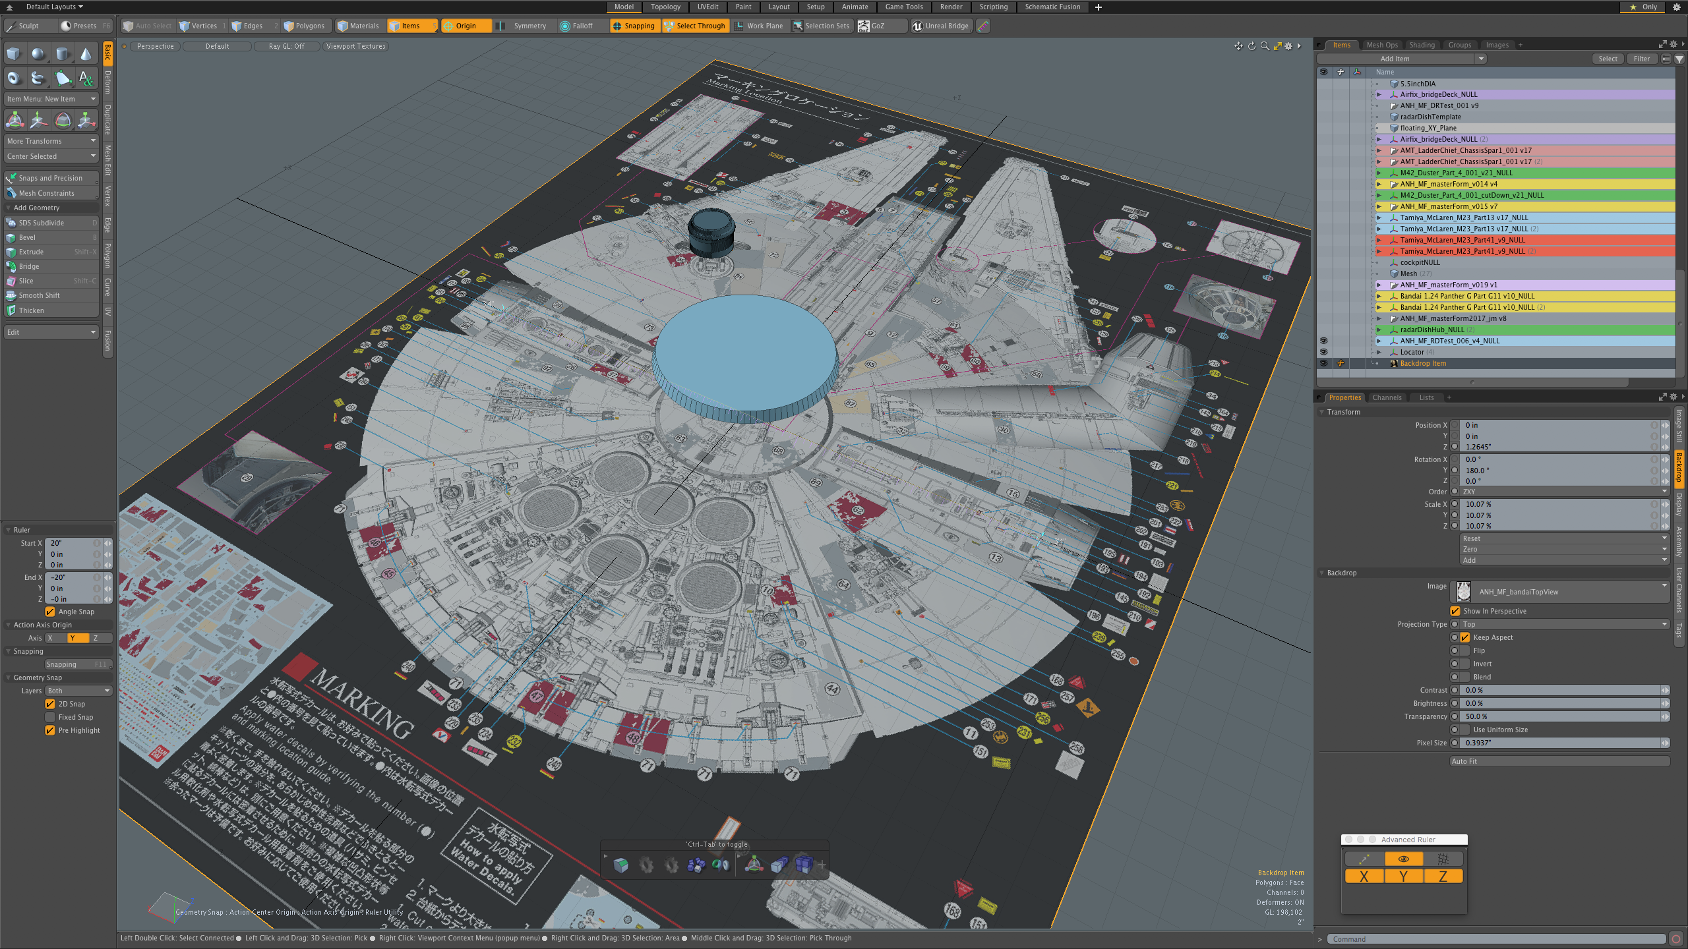Open Snaps and Precision options
Viewport: 1688px width, 949px height.
point(51,178)
